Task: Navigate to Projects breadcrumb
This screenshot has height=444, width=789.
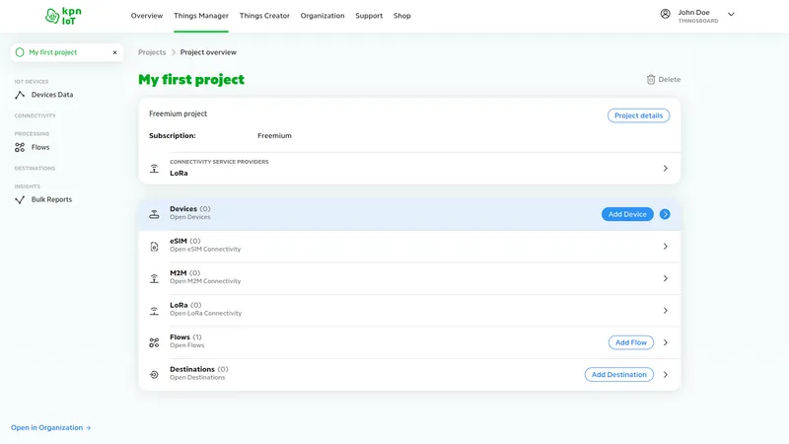Action: (x=152, y=52)
